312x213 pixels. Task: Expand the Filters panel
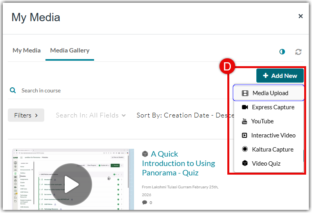coord(26,115)
